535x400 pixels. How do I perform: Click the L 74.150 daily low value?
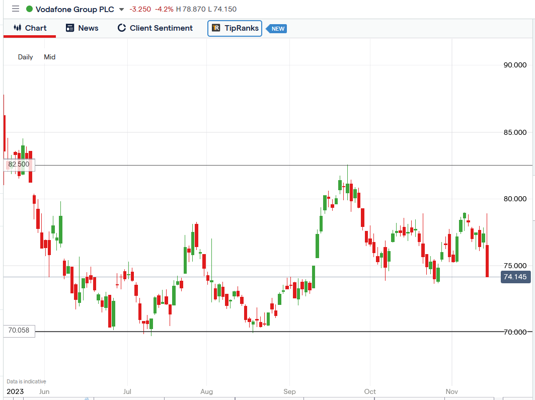[x=222, y=9]
